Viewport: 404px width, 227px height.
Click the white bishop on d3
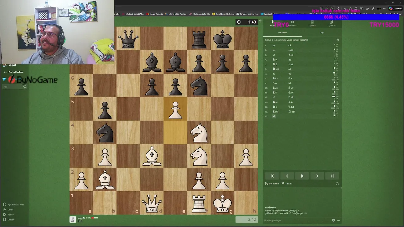pyautogui.click(x=152, y=156)
